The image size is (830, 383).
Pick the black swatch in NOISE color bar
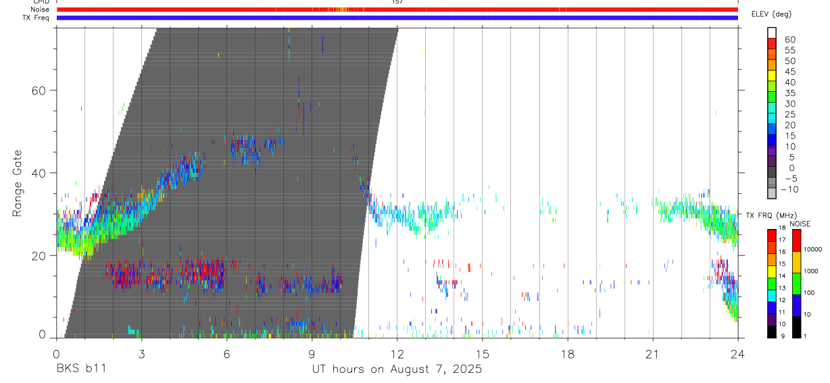point(798,326)
